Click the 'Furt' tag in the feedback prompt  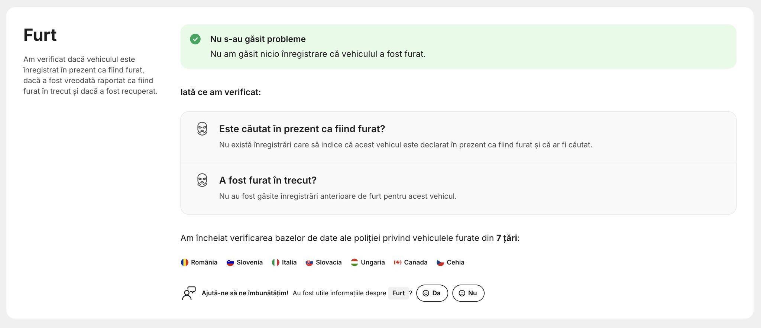pyautogui.click(x=398, y=293)
